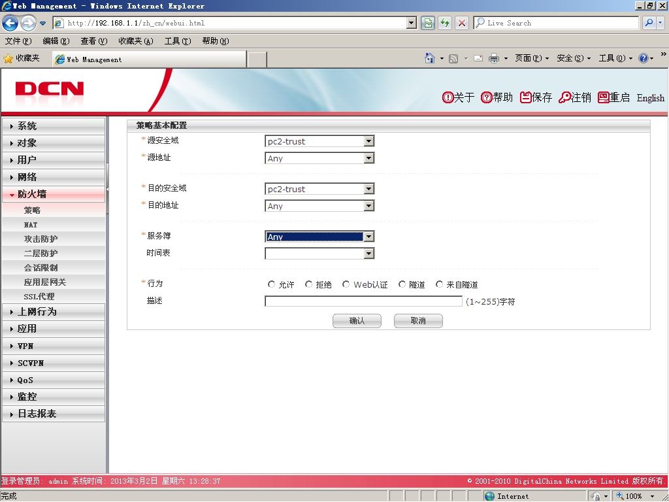669x502 pixels.
Task: Select the 隧道 (Tunnel) radio button
Action: point(402,284)
